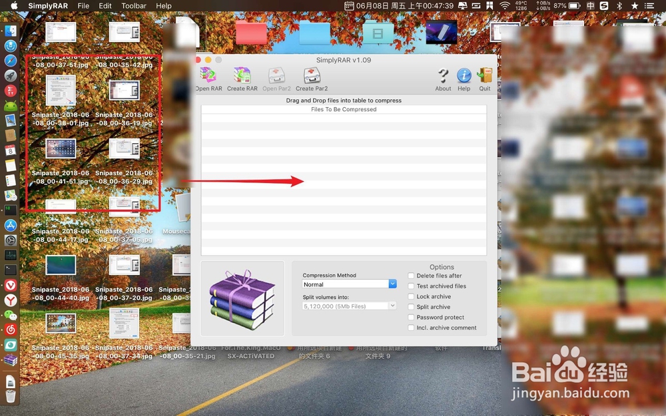Open Launchpad rocket icon in Dock
Image resolution: width=666 pixels, height=416 pixels.
[11, 76]
